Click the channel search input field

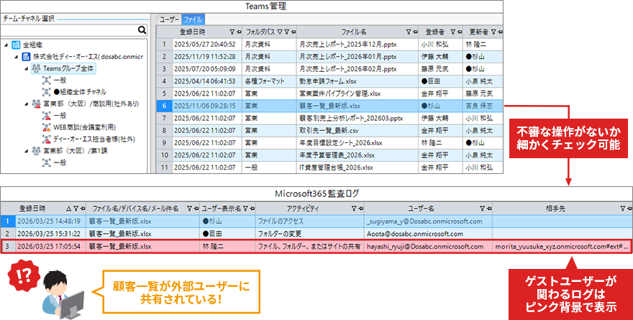click(68, 30)
